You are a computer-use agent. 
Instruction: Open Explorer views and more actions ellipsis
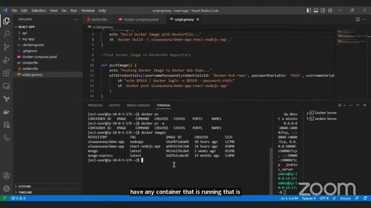(x=76, y=19)
